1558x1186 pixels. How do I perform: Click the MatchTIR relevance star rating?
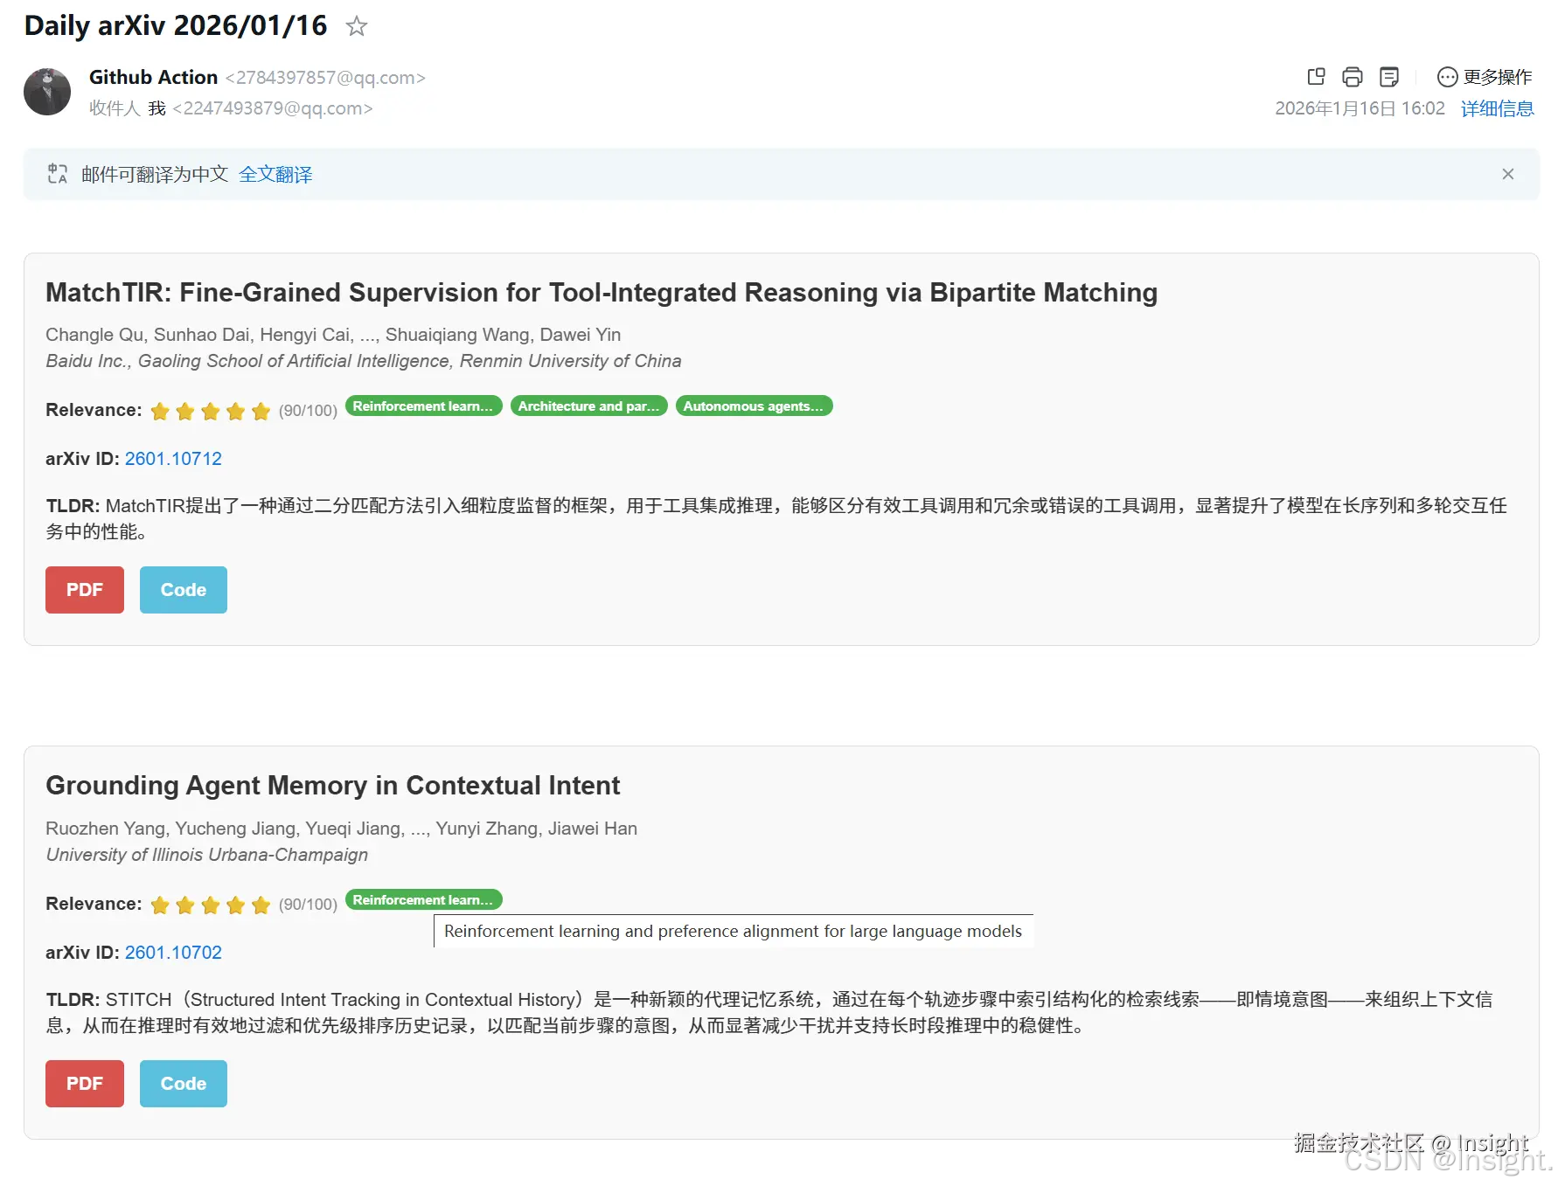pos(211,412)
